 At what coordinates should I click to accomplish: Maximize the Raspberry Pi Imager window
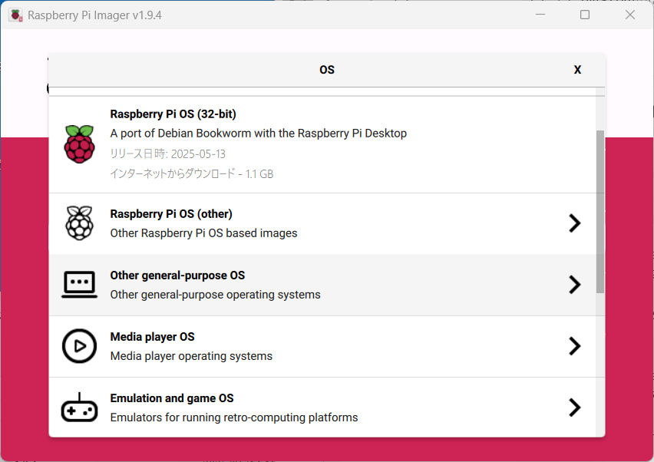coord(585,15)
